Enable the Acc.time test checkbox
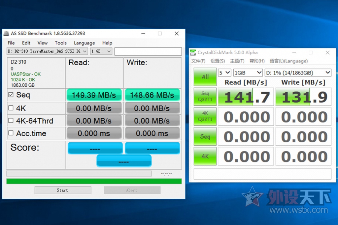Screen dimensions: 338x225 coord(11,133)
